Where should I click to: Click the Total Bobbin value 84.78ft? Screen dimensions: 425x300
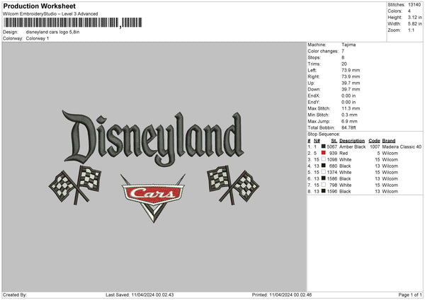pyautogui.click(x=348, y=127)
